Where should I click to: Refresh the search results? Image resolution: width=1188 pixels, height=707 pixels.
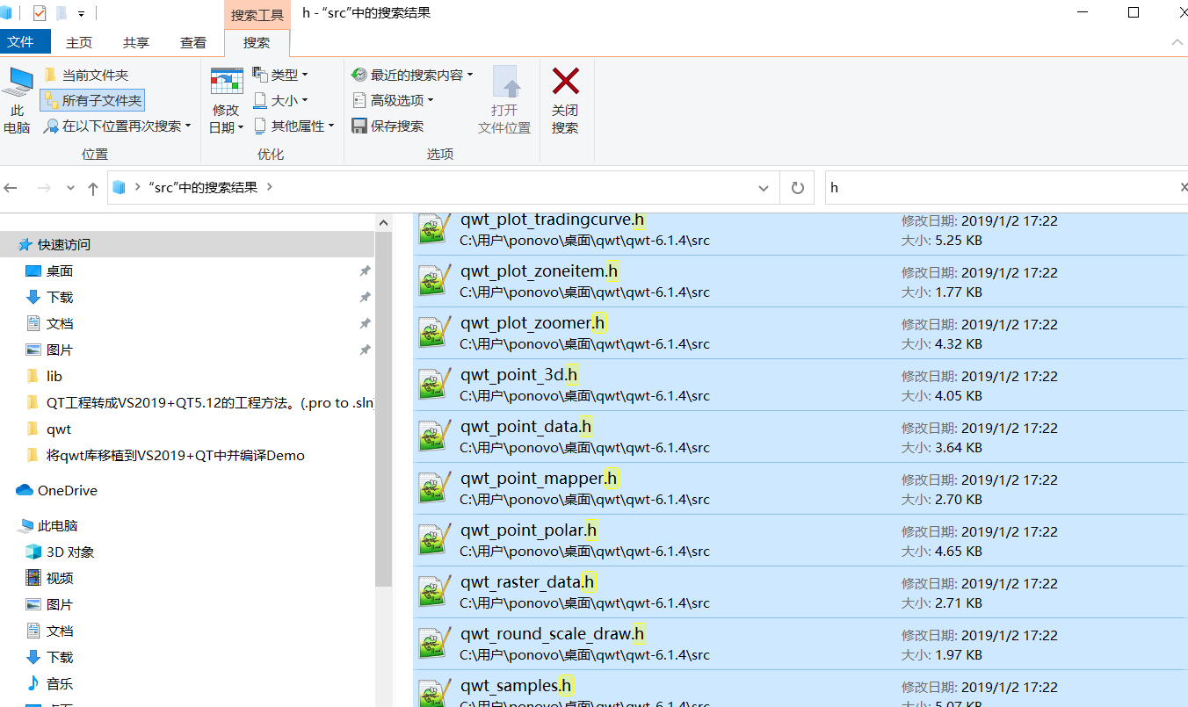(x=797, y=187)
